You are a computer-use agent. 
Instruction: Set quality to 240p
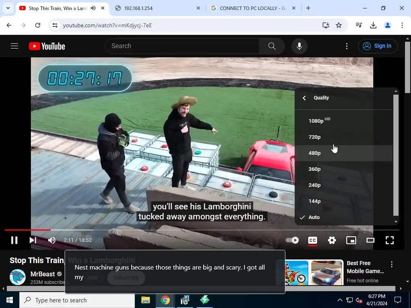point(344,185)
